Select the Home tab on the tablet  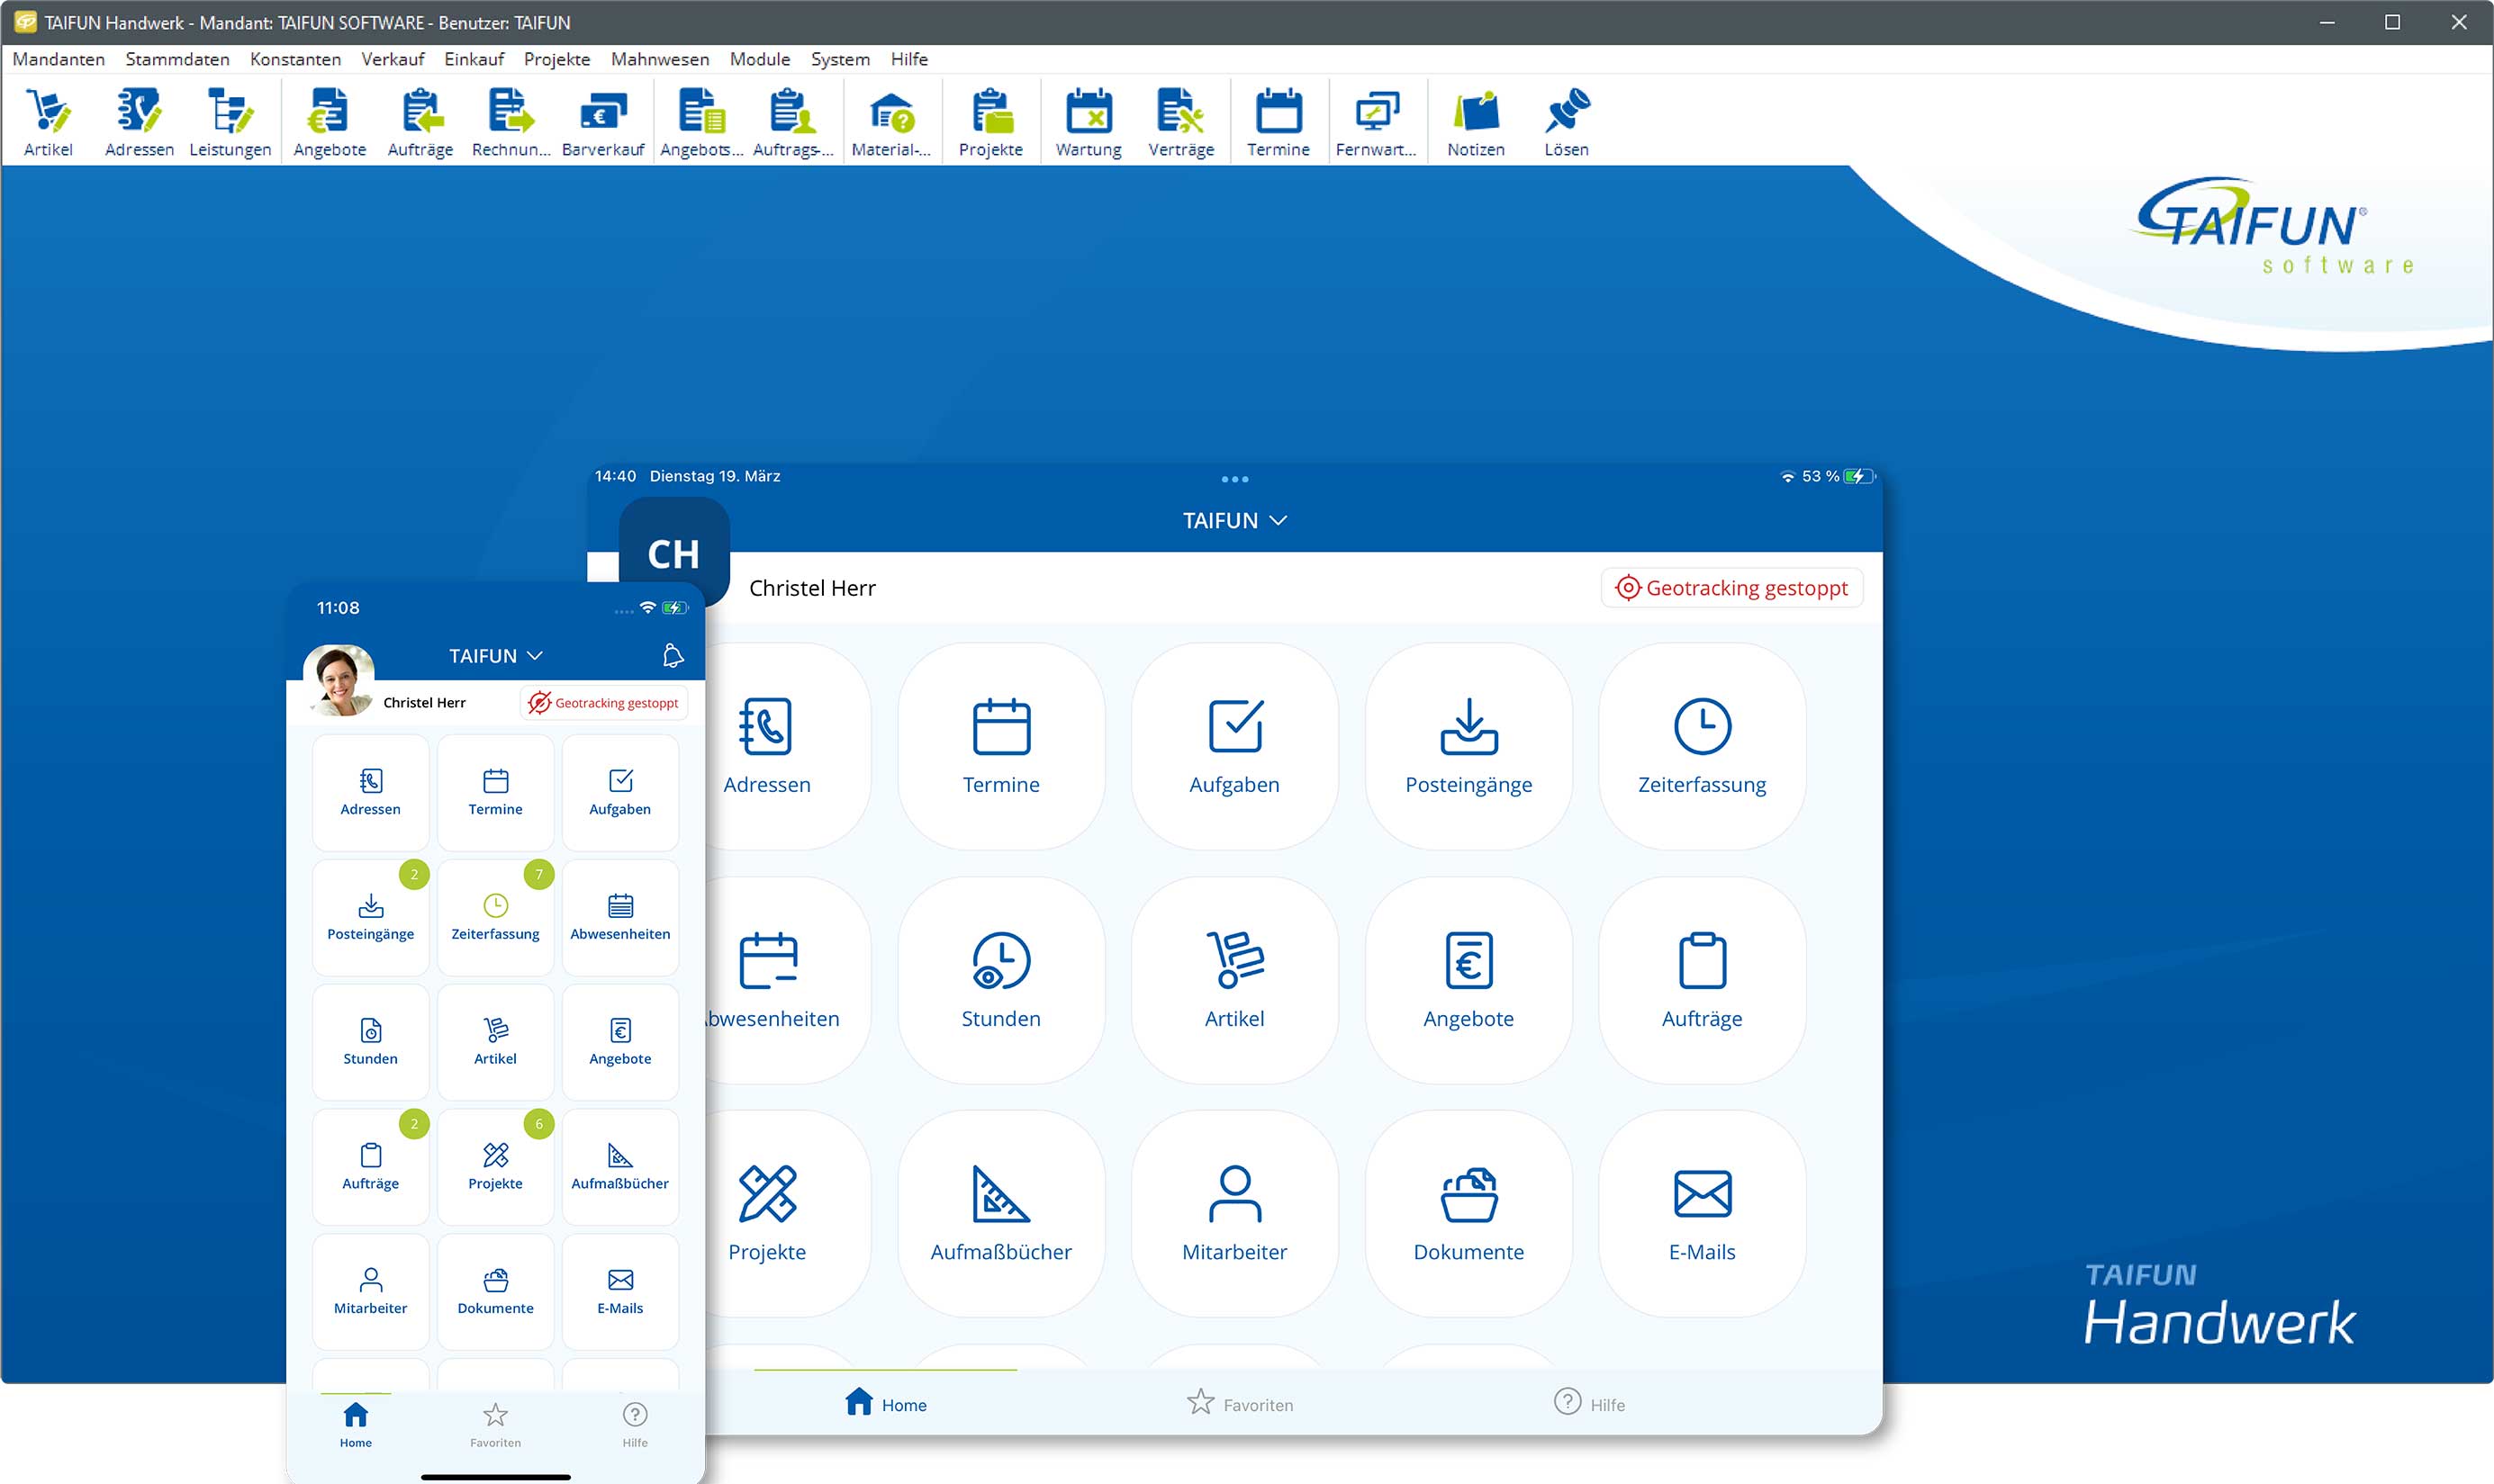click(x=885, y=1403)
